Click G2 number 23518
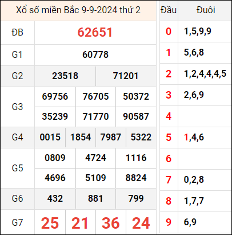232x235 pixels. tap(65, 76)
